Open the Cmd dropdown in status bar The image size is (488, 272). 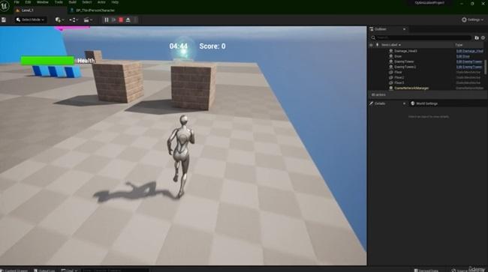click(x=69, y=271)
